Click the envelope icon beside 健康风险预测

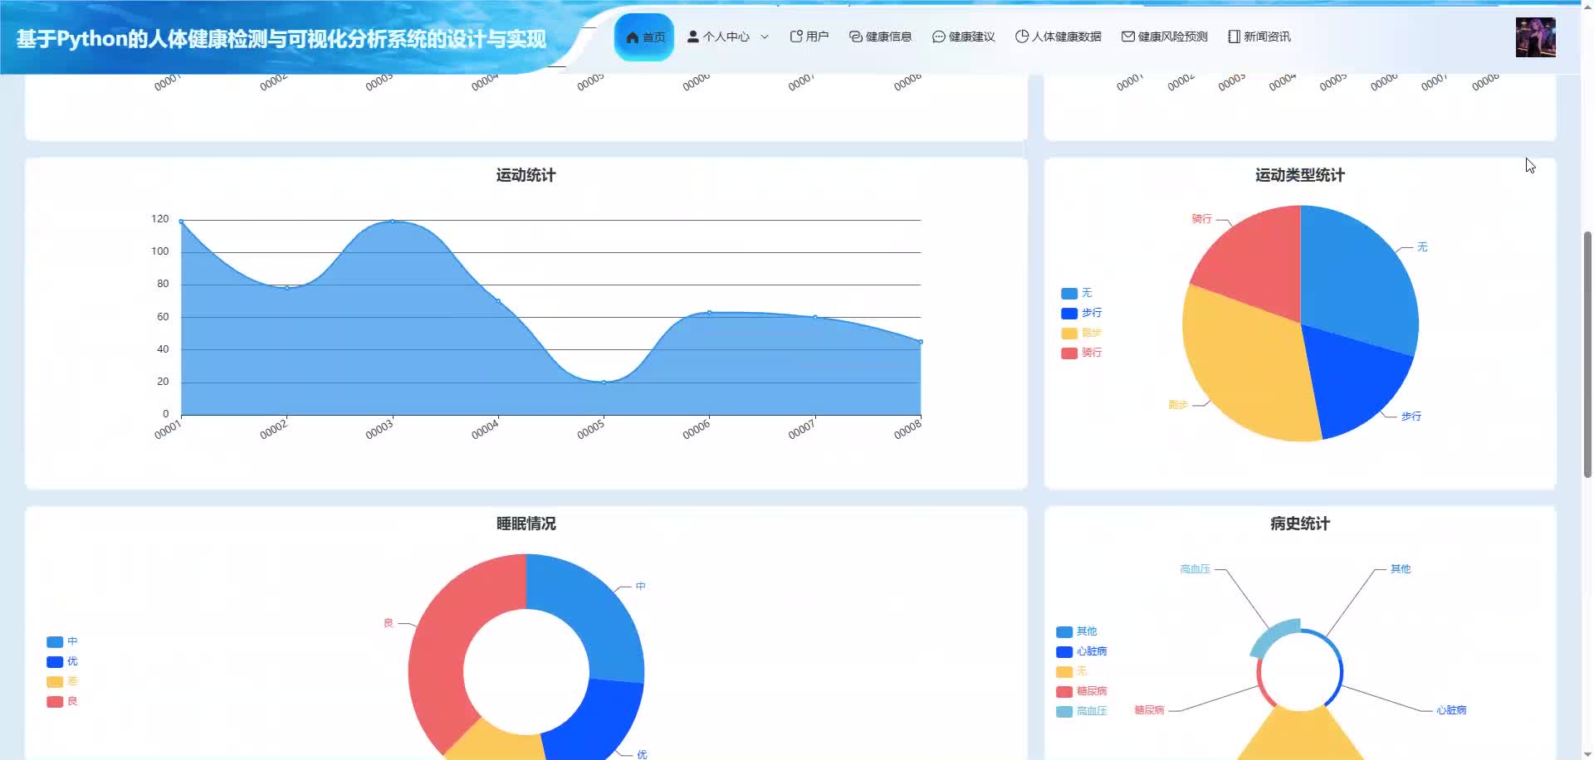pyautogui.click(x=1128, y=37)
